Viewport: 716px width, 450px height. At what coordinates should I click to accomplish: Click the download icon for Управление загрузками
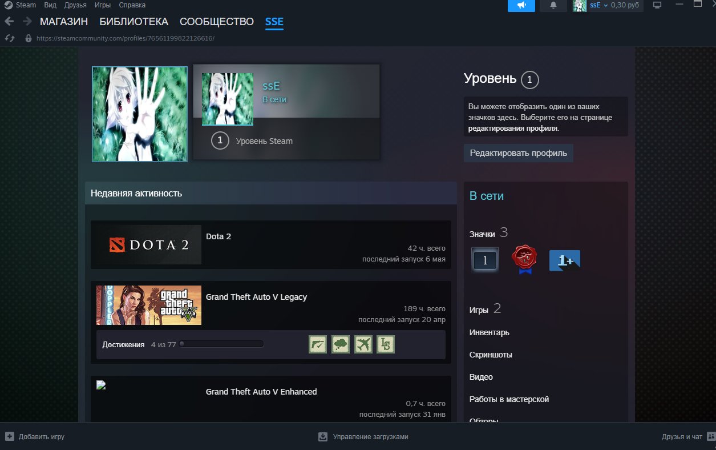323,436
